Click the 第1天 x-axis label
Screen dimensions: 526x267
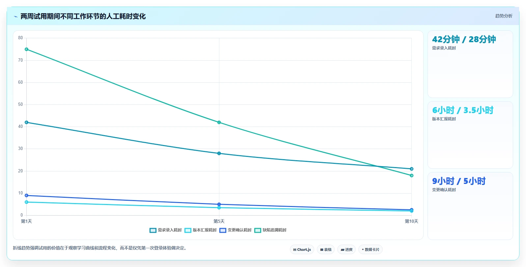tap(26, 221)
